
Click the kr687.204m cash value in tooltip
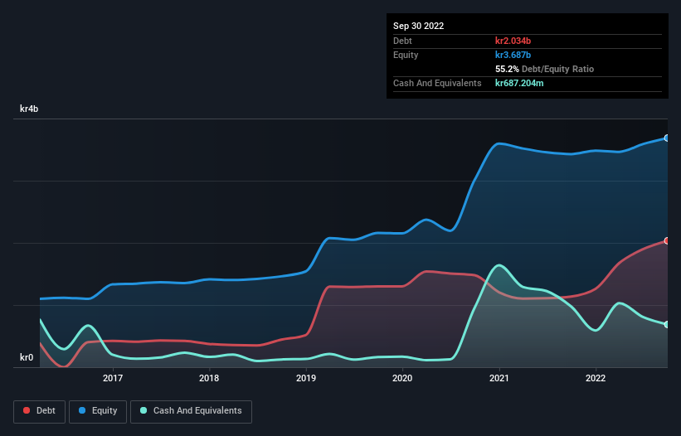click(519, 83)
